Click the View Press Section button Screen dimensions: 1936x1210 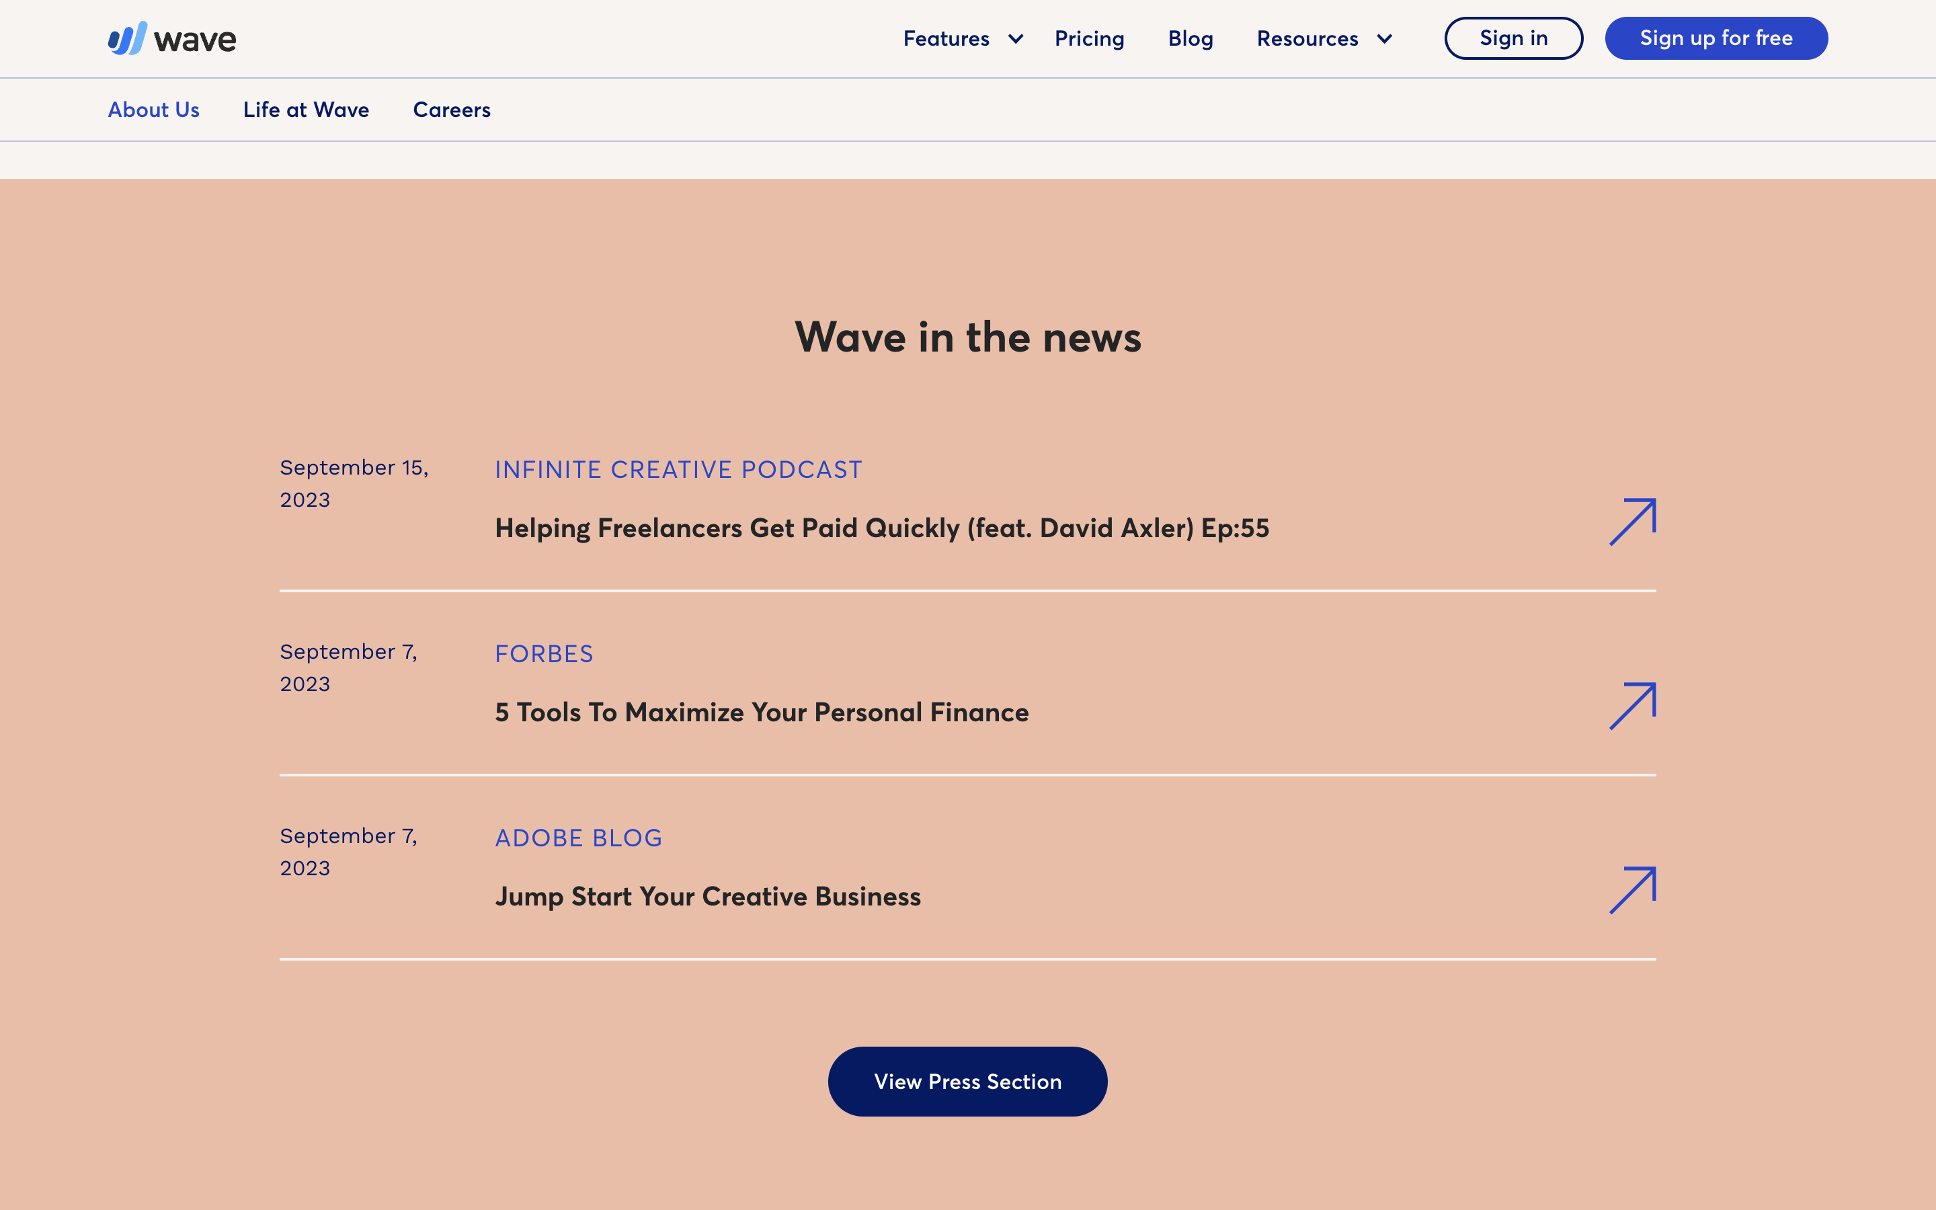pos(968,1081)
